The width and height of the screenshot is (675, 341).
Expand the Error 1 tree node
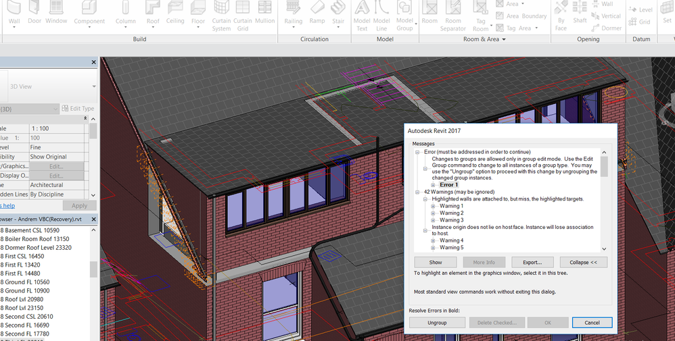point(433,185)
